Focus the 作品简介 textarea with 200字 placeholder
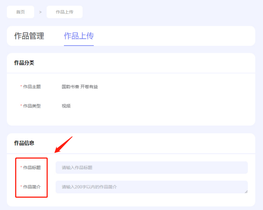Image resolution: width=263 pixels, height=210 pixels. (151, 187)
